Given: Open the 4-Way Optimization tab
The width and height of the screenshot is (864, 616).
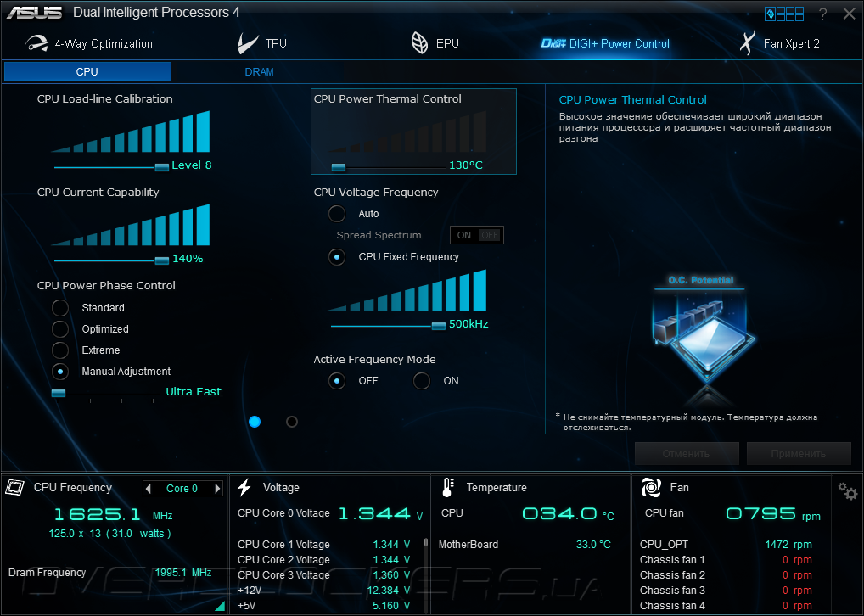Looking at the screenshot, I should tap(89, 43).
